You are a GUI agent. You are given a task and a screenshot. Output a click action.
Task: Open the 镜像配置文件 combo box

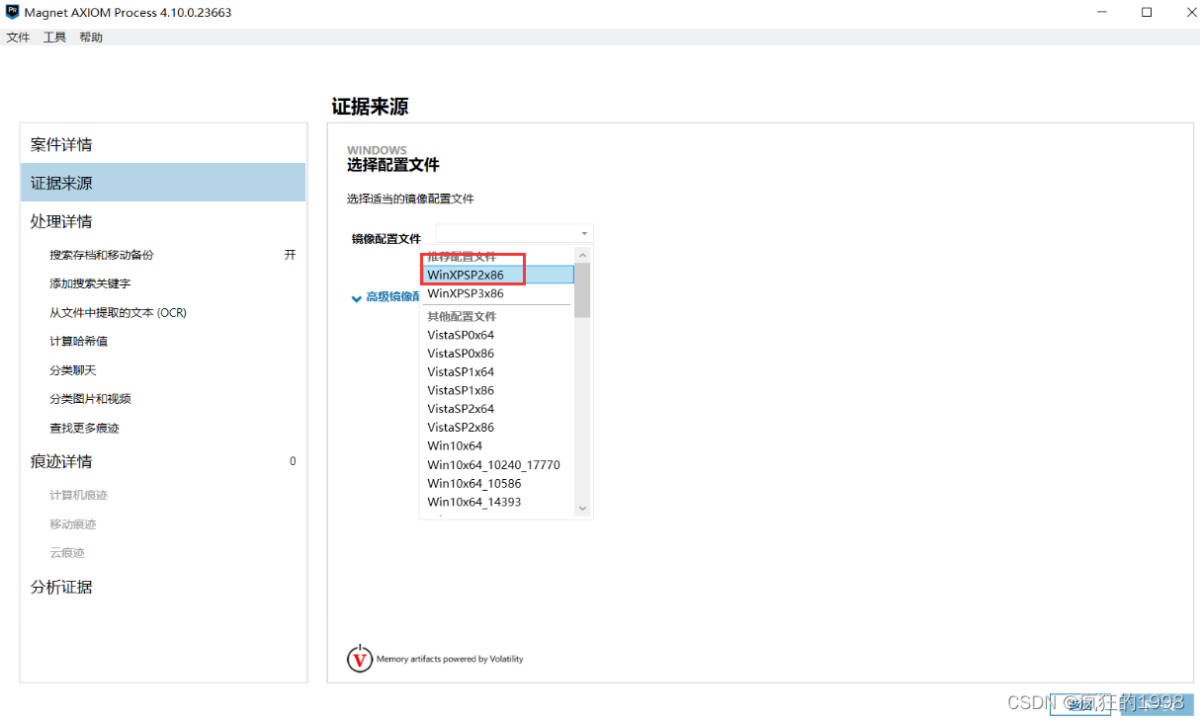pyautogui.click(x=514, y=234)
